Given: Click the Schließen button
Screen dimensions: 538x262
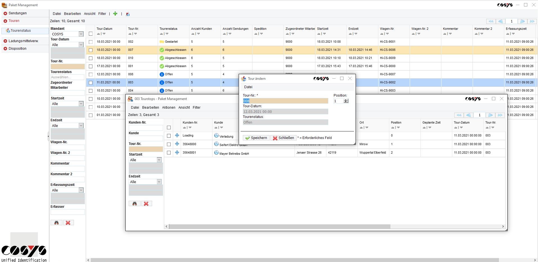Looking at the screenshot, I should point(283,138).
